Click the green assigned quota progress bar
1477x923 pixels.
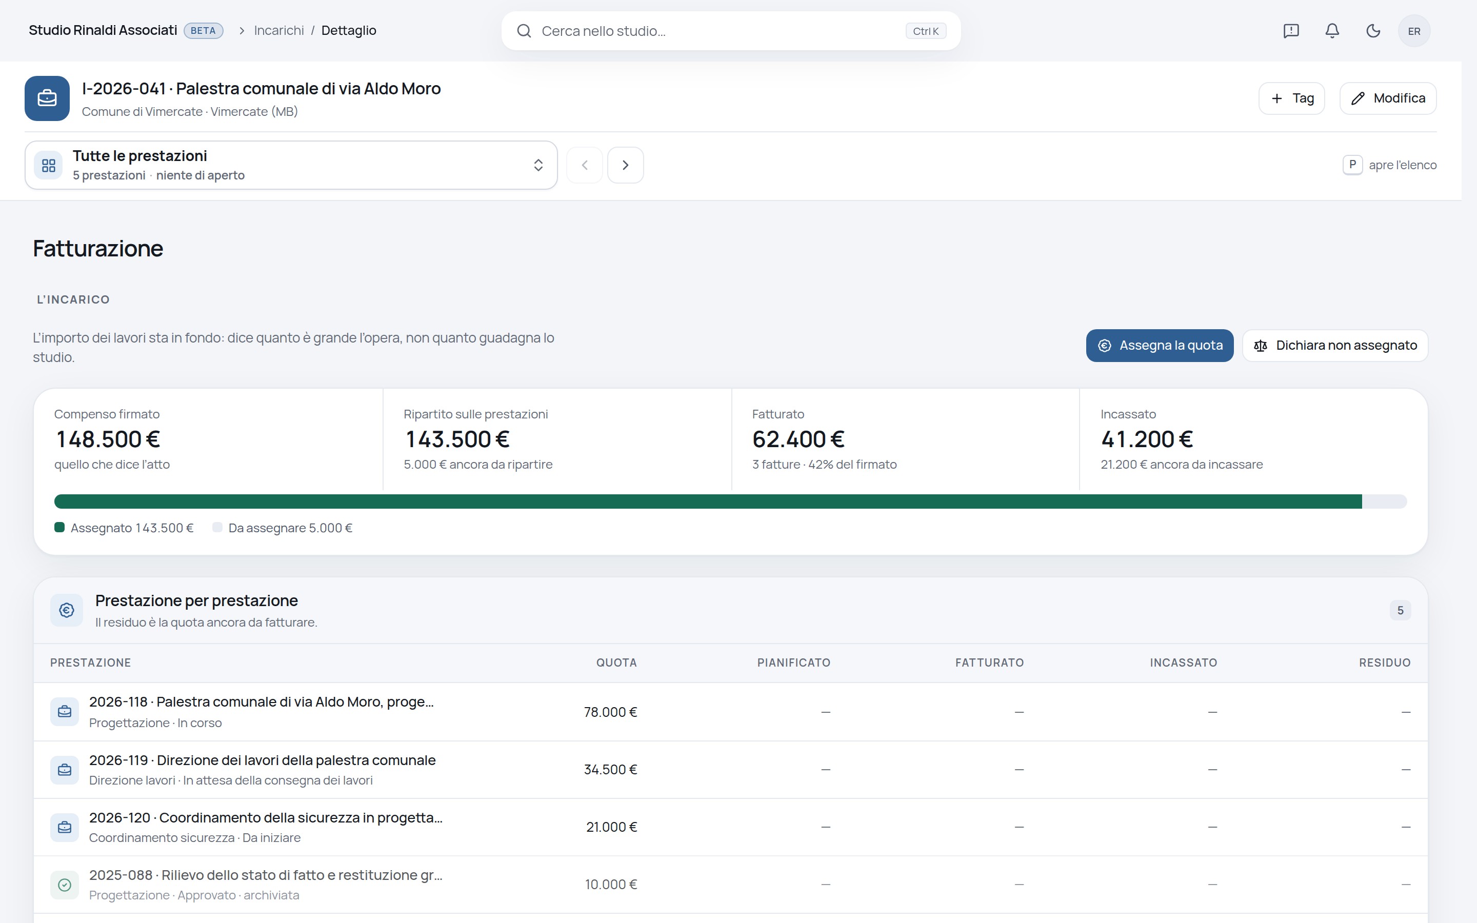(708, 501)
